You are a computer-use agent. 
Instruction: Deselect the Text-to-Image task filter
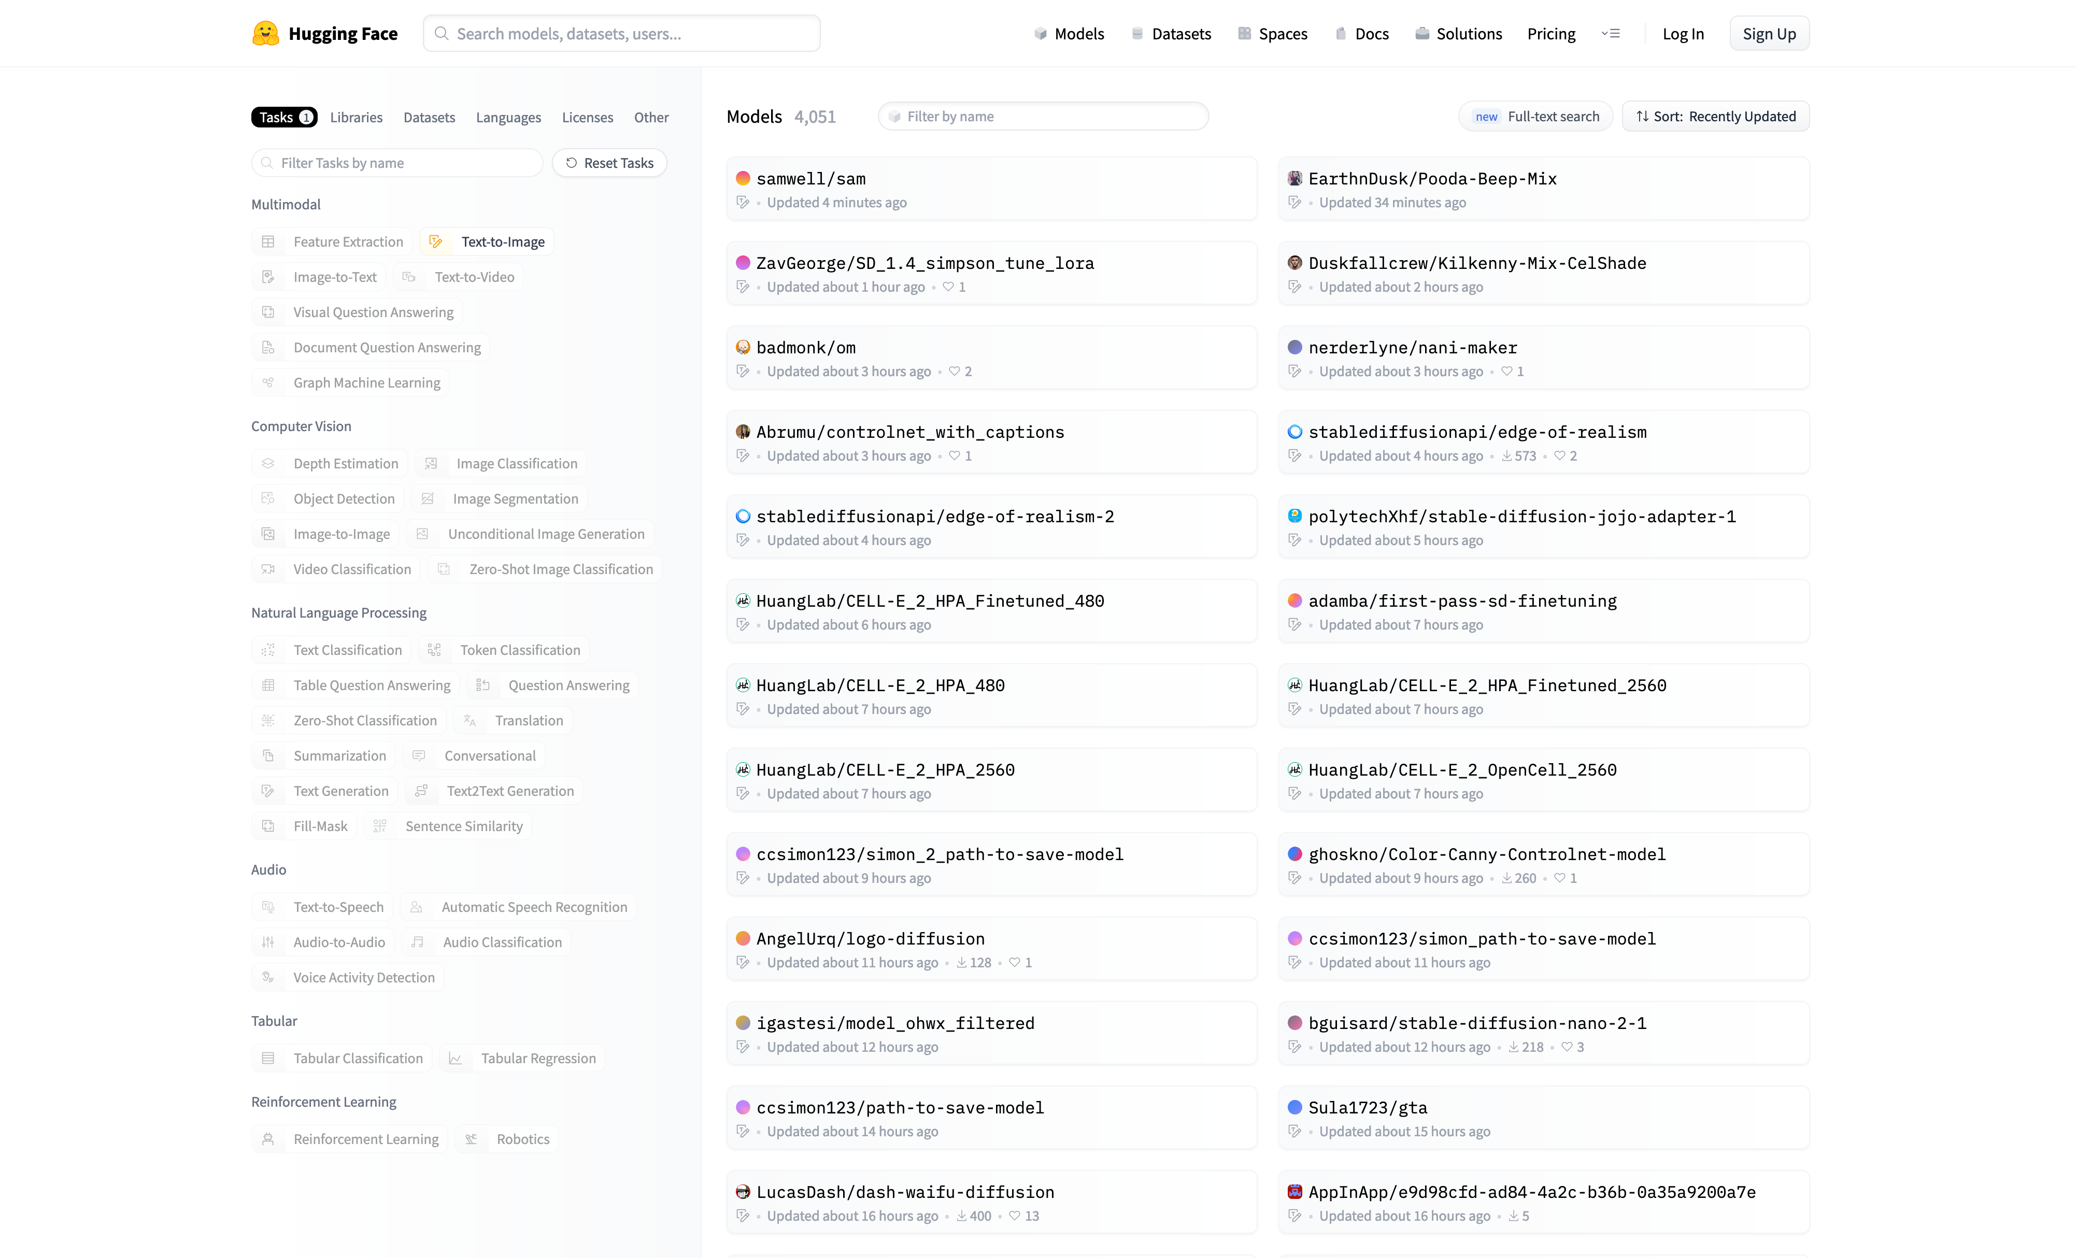487,242
